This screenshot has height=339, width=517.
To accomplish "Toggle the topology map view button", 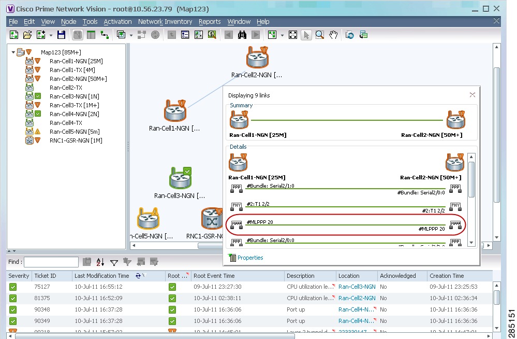I will (x=78, y=35).
